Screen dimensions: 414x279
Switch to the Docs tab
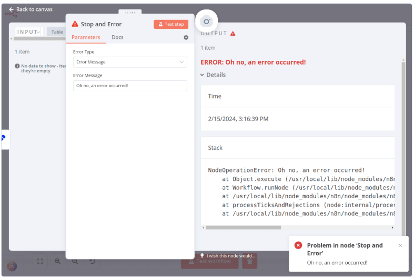tap(117, 37)
